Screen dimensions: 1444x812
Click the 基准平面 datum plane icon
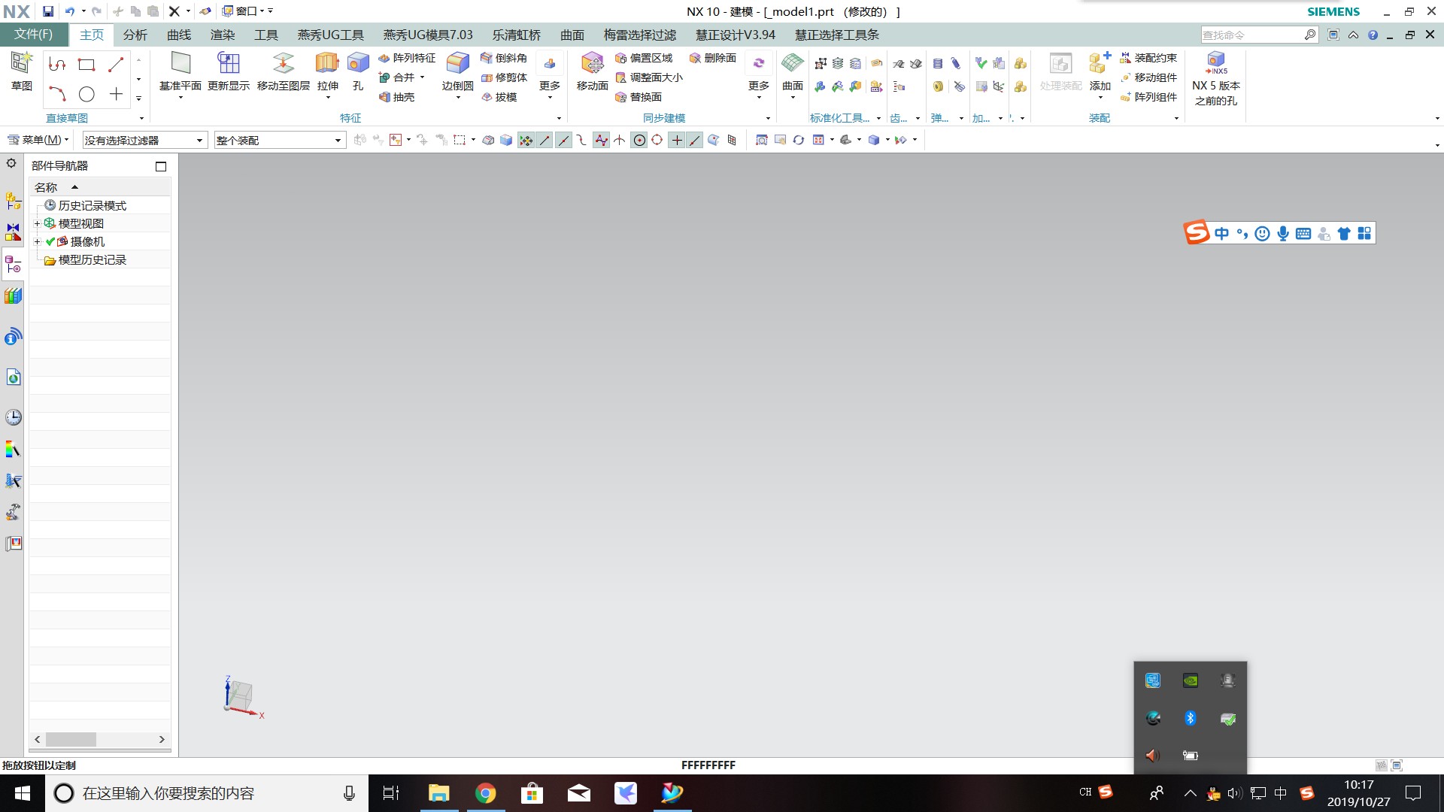click(180, 63)
